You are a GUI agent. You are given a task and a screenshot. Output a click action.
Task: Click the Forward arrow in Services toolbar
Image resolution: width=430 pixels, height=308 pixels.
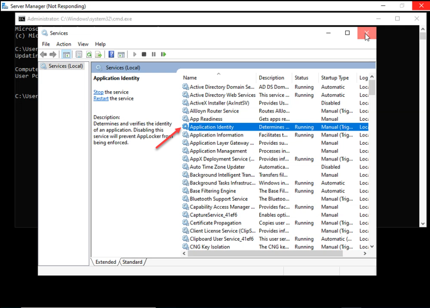click(x=53, y=54)
